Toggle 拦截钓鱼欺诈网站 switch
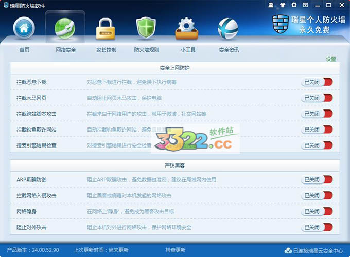This screenshot has height=257, width=350. pos(317,130)
